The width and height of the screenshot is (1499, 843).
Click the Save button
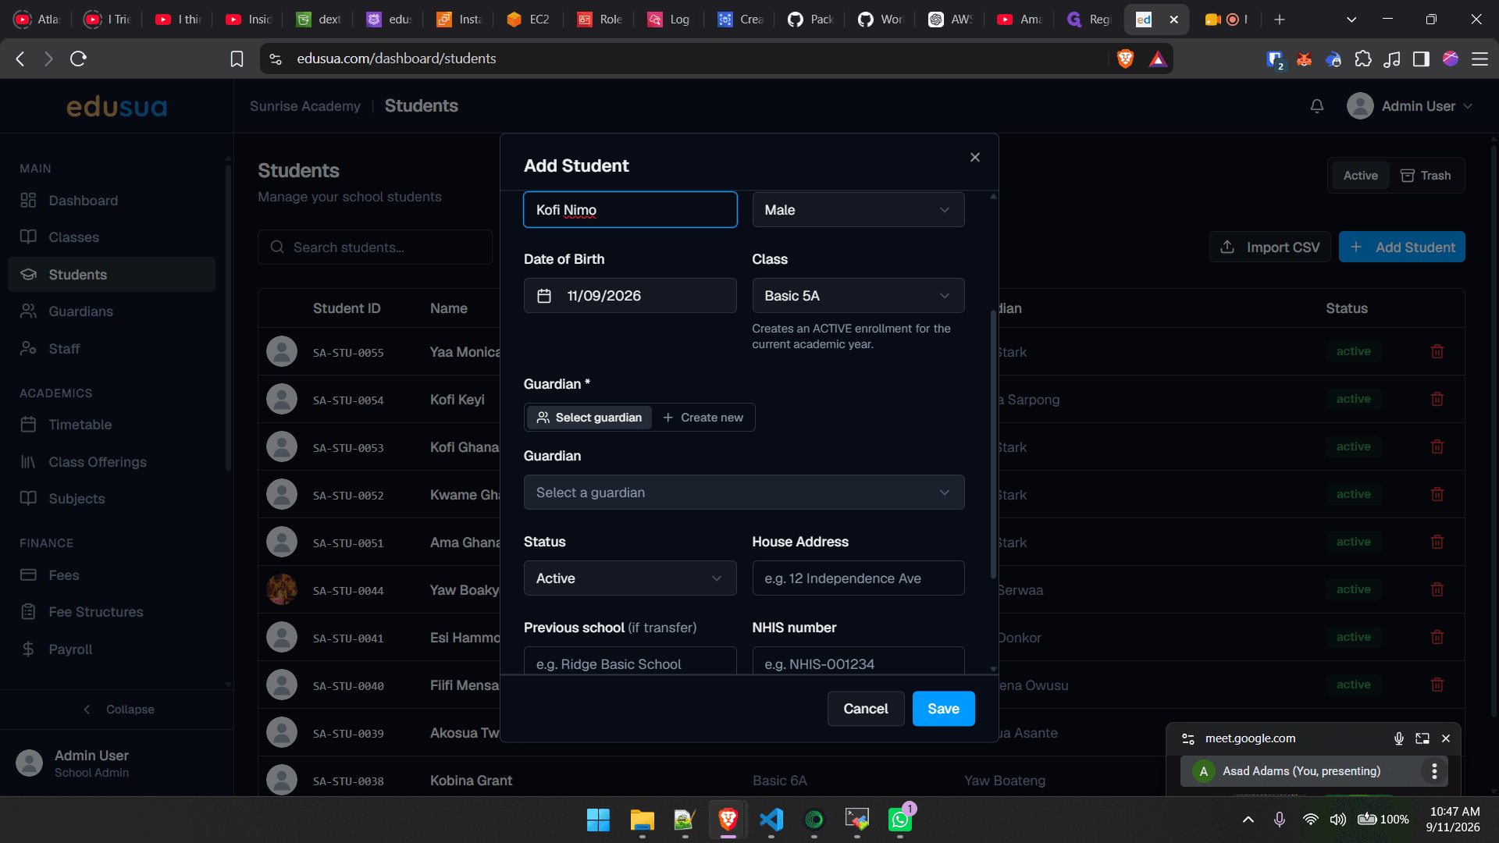(943, 709)
